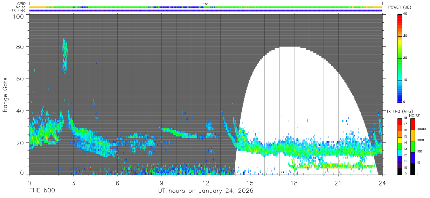Click the x-axis tick label '12'
Image resolution: width=430 pixels, height=198 pixels.
pyautogui.click(x=206, y=183)
